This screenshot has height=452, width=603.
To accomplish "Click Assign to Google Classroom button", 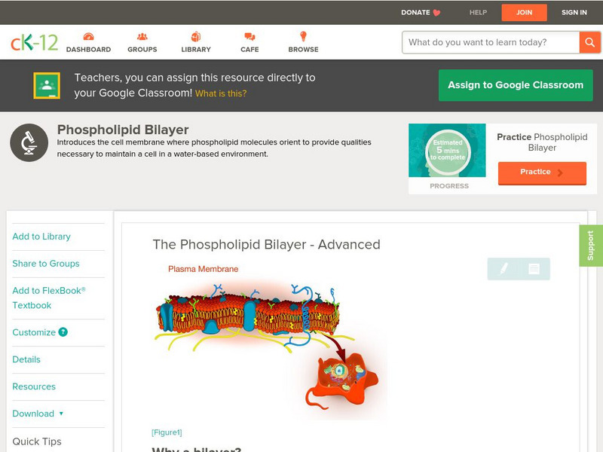I will click(x=516, y=85).
